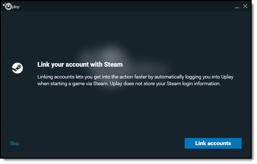This screenshot has height=164, width=257.
Task: Skip linking via the Skip link
Action: point(15,143)
